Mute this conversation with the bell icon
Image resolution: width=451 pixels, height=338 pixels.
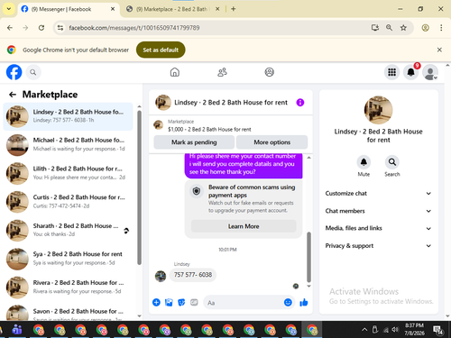pos(364,162)
